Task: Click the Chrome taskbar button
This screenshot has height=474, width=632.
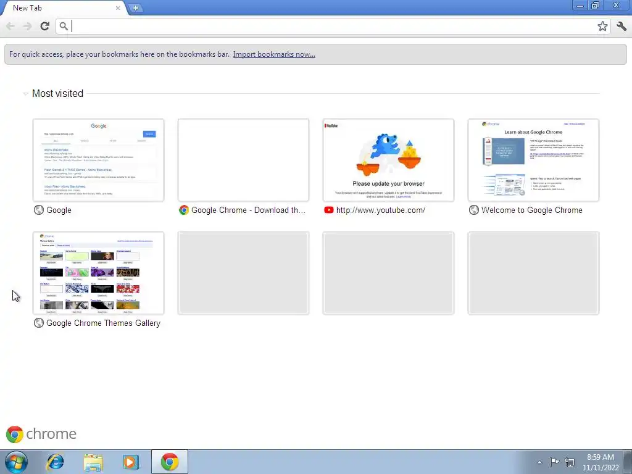Action: click(x=170, y=462)
